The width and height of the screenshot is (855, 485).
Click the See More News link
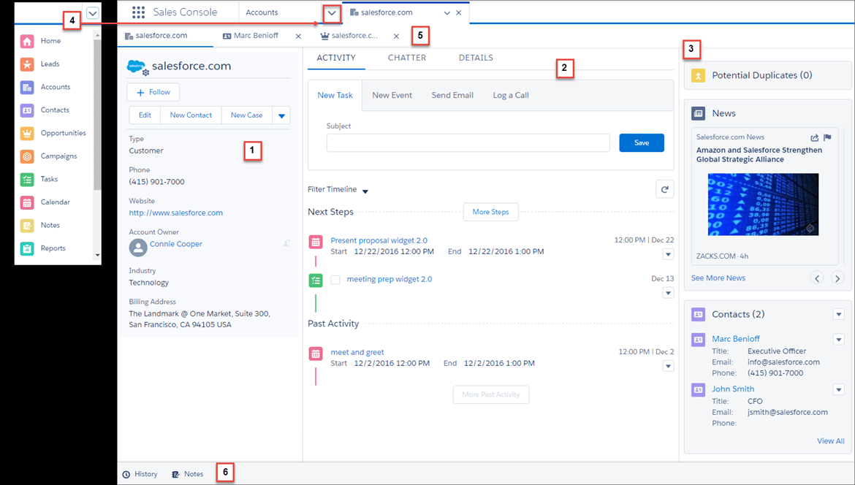point(718,278)
